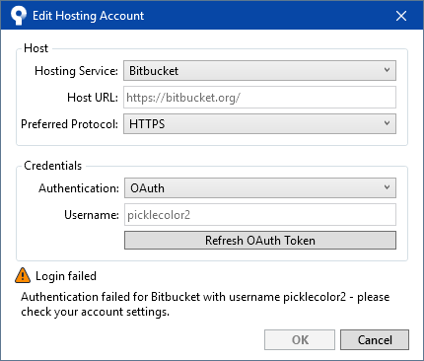424x361 pixels.
Task: Open the Hosting Service Bitbucket dropdown
Action: click(x=259, y=71)
